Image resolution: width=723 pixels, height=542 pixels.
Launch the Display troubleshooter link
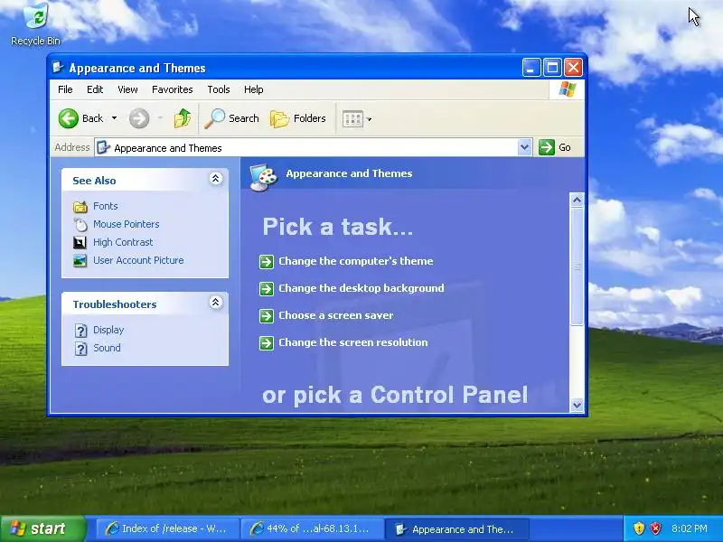(x=108, y=330)
